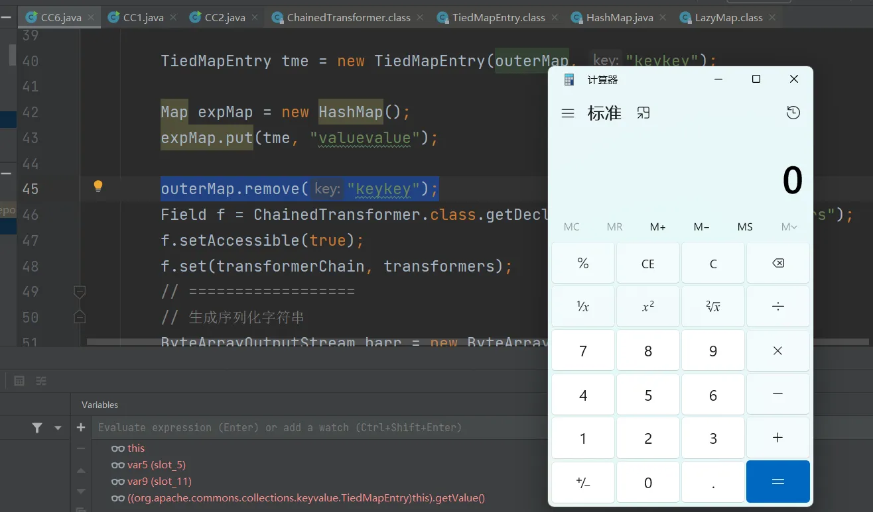
Task: Click the Calculator app icon in title bar
Action: tap(569, 79)
